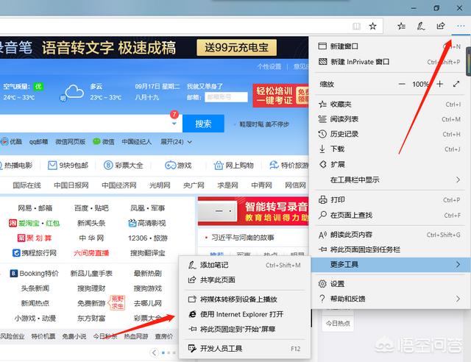Select 共享此页面 in the submenu
The height and width of the screenshot is (362, 471).
click(244, 280)
